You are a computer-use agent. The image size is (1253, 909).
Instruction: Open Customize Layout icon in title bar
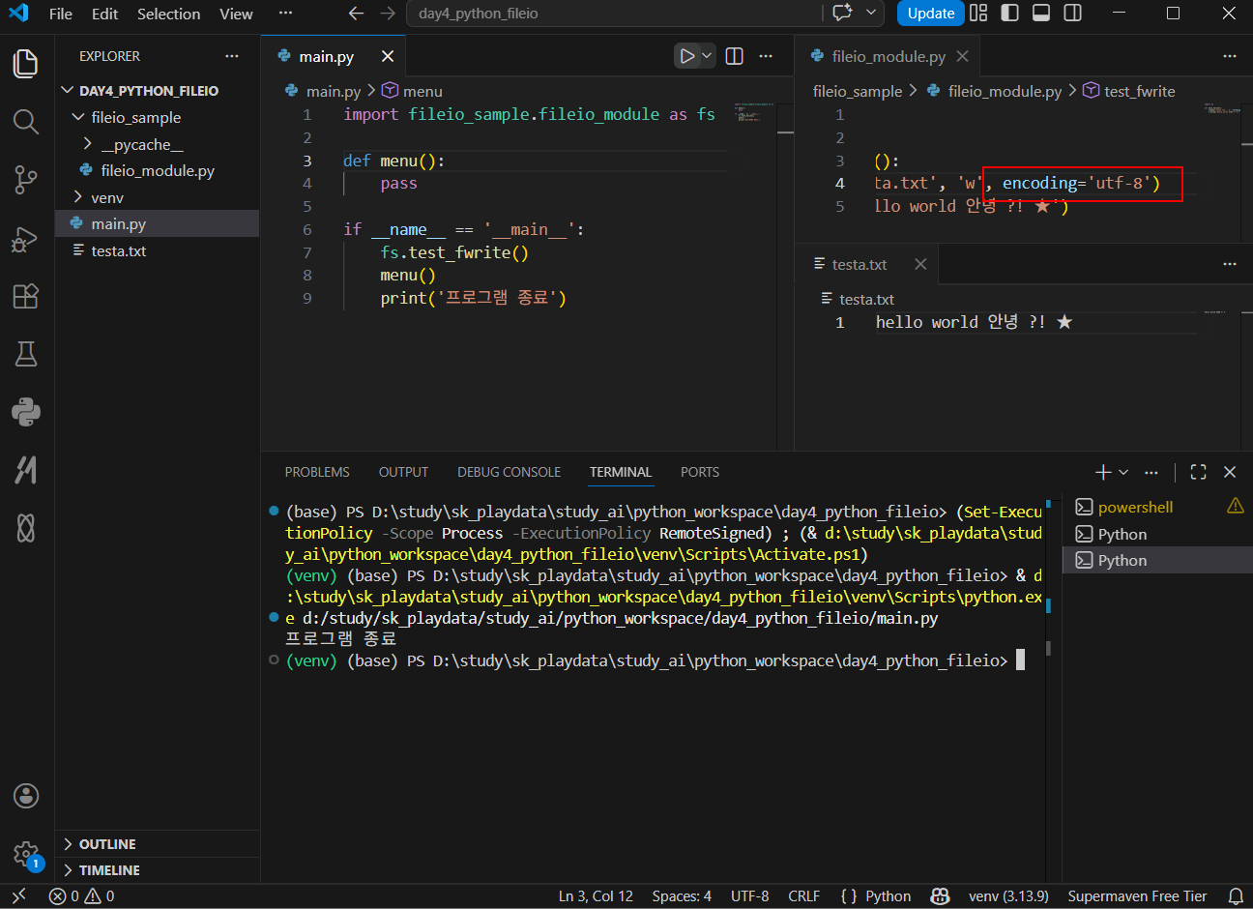(x=978, y=14)
